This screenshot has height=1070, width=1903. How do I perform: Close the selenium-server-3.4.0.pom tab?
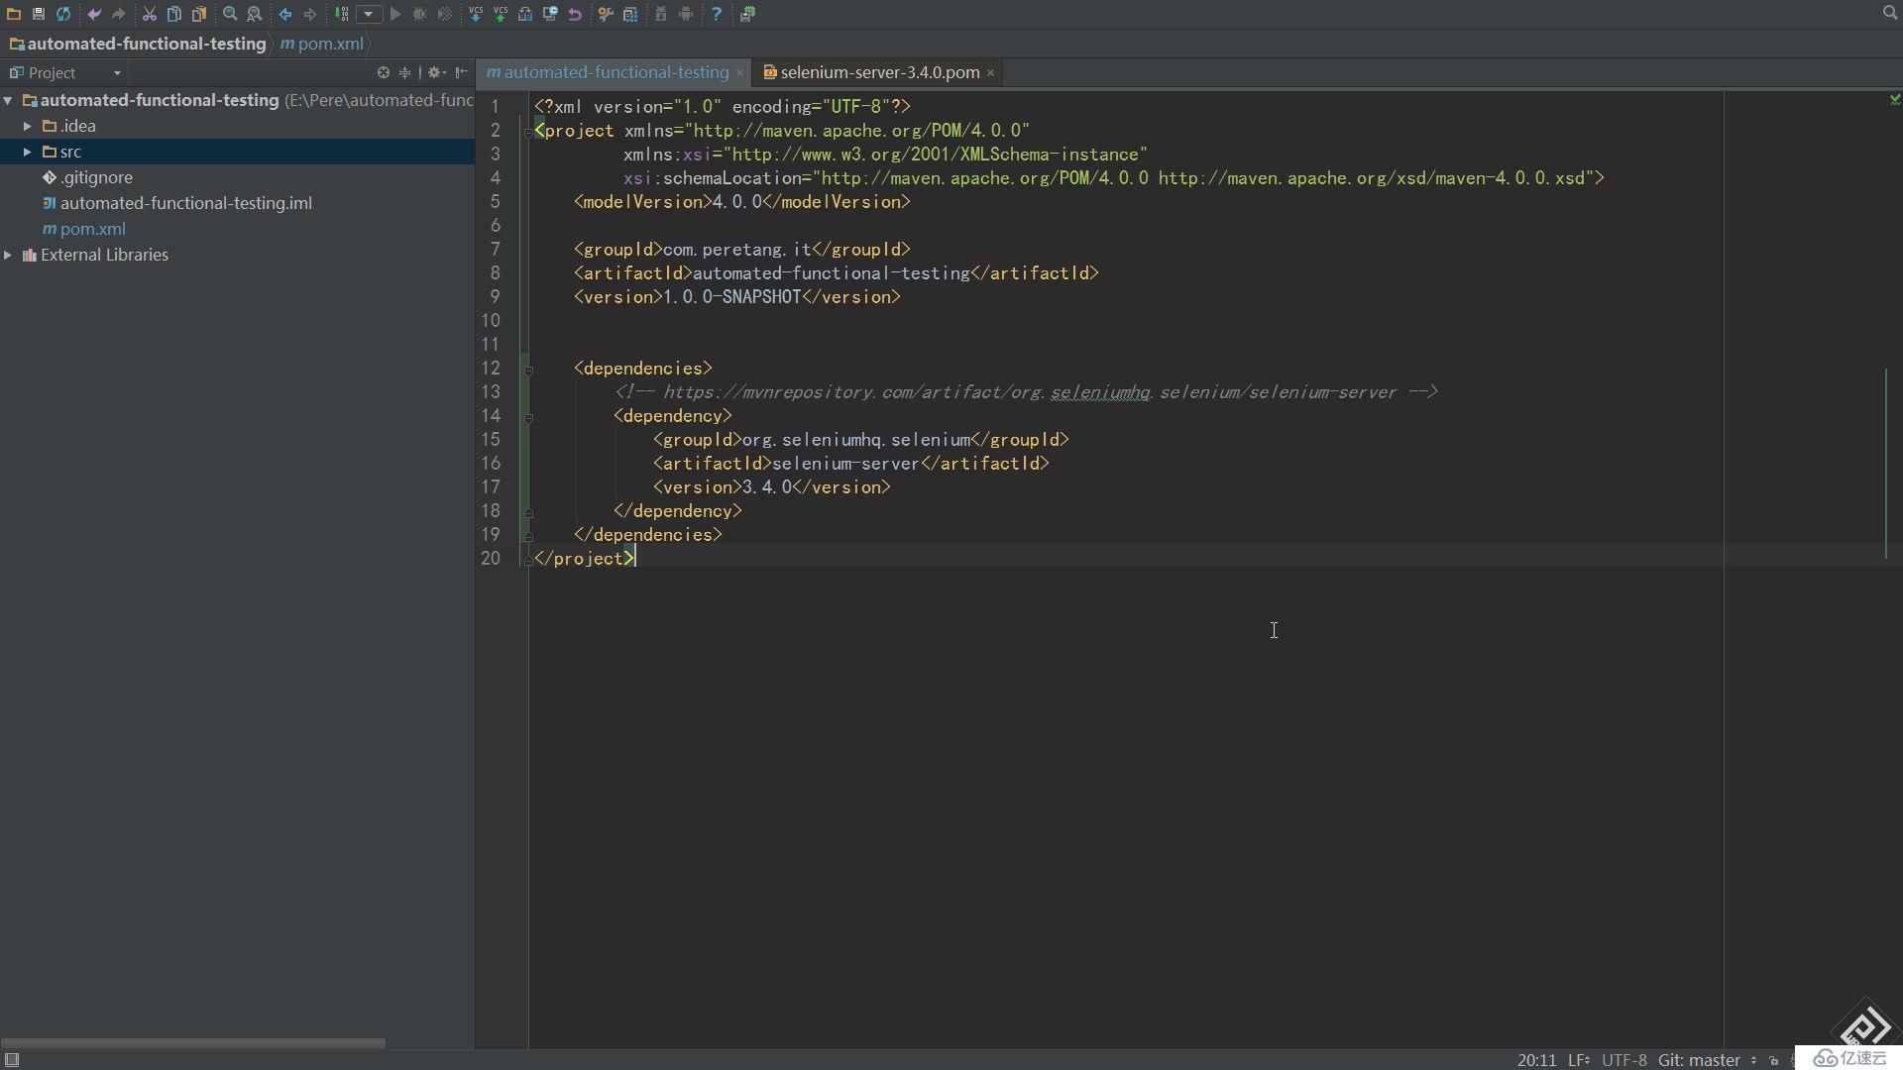coord(990,72)
